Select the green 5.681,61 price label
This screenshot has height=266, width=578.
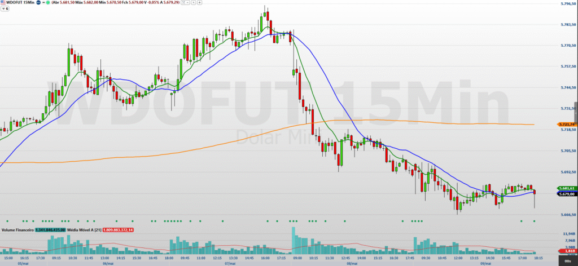[x=565, y=188]
